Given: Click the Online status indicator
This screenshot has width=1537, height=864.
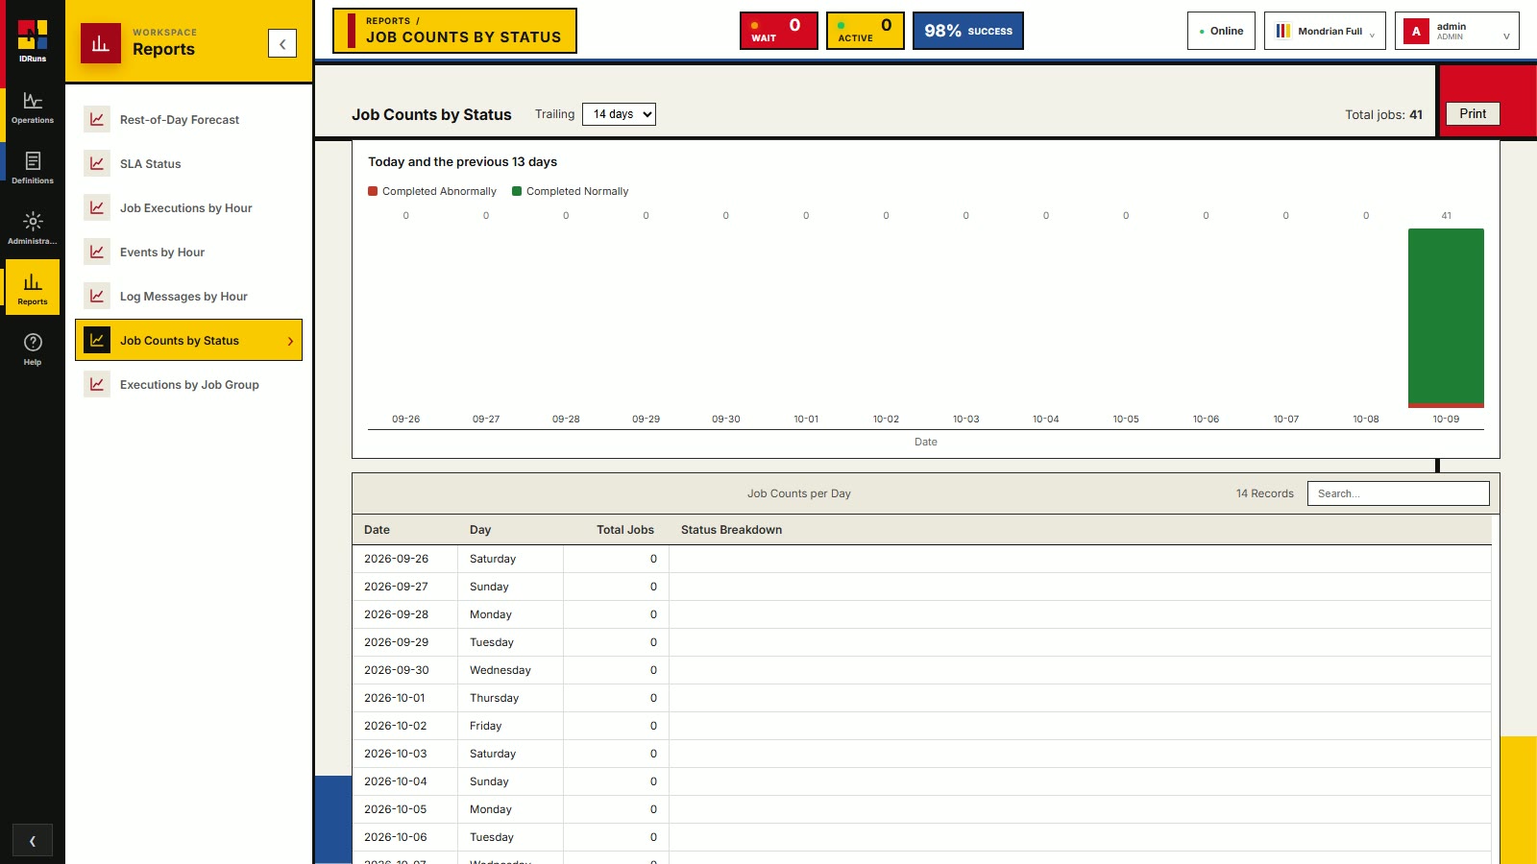Looking at the screenshot, I should coord(1221,31).
